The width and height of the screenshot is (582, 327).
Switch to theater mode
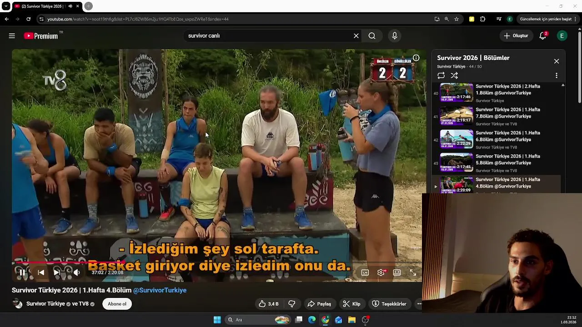pyautogui.click(x=397, y=272)
